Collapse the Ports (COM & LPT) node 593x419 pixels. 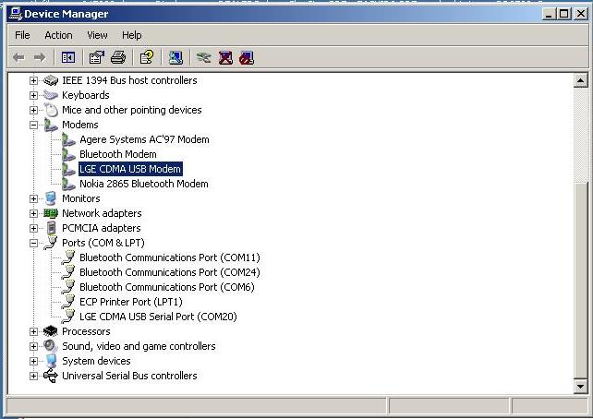tap(34, 243)
